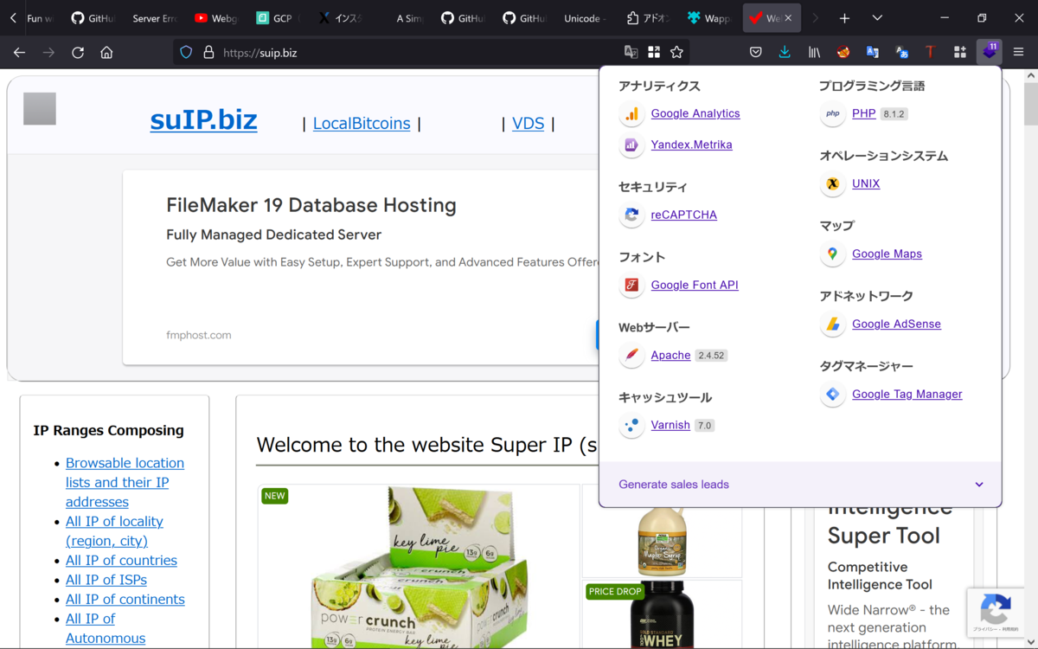The height and width of the screenshot is (649, 1038).
Task: Open Apache web server link
Action: [670, 355]
